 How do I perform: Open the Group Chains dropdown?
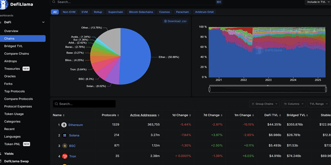pos(264,104)
